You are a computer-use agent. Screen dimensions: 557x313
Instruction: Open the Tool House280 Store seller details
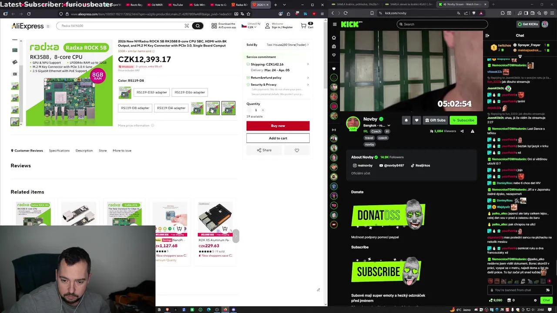click(x=287, y=45)
